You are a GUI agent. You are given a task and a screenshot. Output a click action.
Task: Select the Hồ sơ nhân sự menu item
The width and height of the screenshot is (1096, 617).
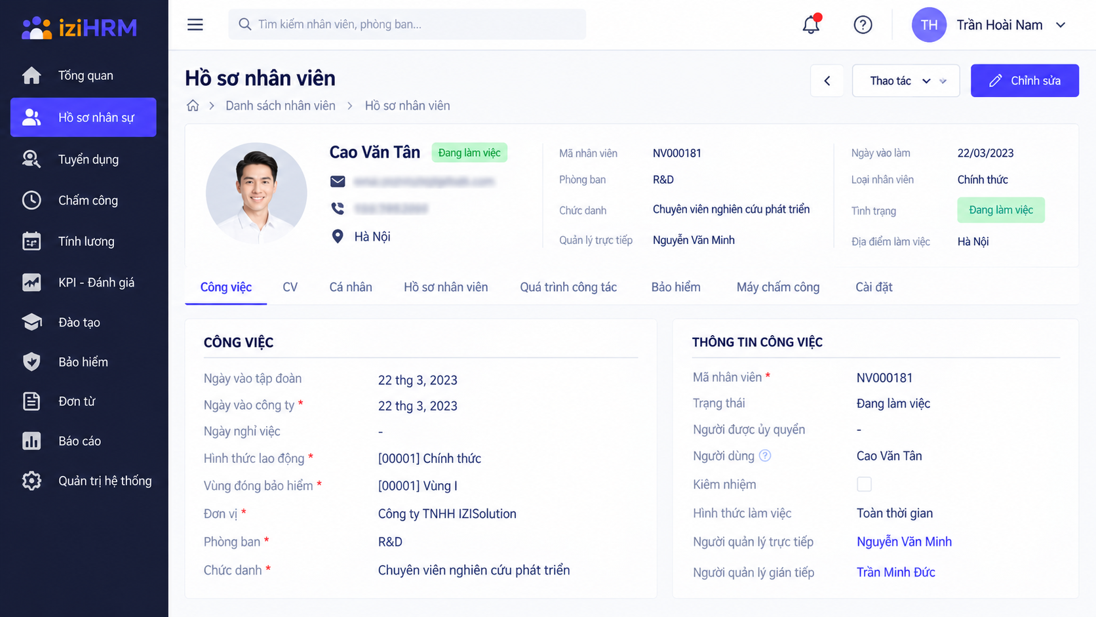click(x=83, y=117)
